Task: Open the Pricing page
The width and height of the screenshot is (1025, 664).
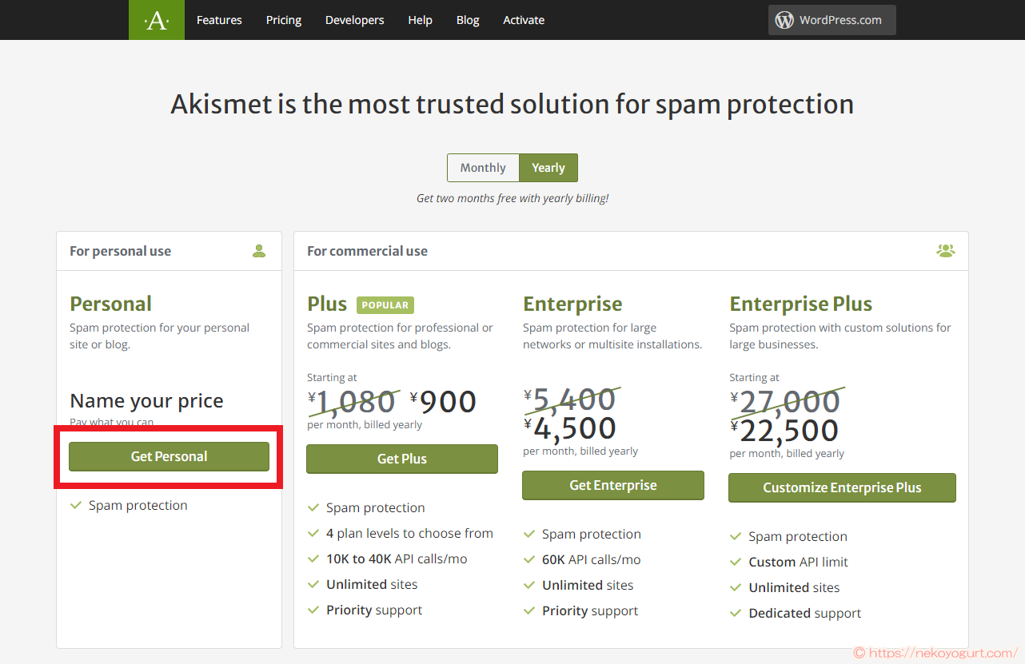Action: point(283,19)
